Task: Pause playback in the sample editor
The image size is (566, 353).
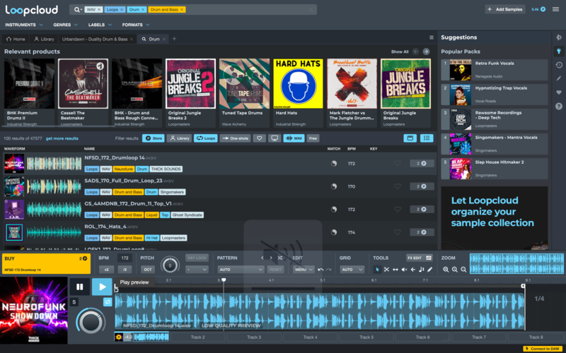Action: pyautogui.click(x=79, y=287)
